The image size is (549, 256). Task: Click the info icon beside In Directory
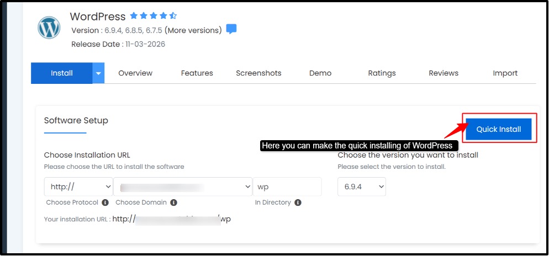tap(298, 202)
